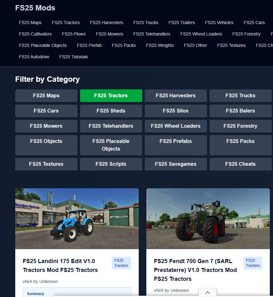The image size is (273, 297).
Task: Open FS25 Other menu link
Action: click(x=196, y=45)
